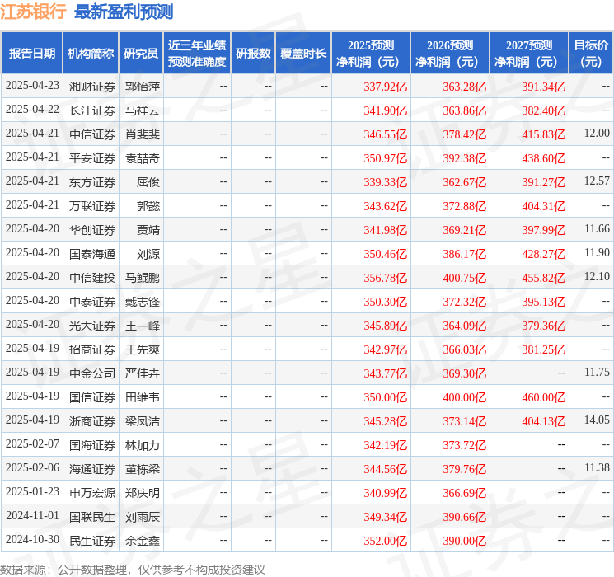Click the 目标价 column header
This screenshot has height=577, width=614.
coord(590,54)
